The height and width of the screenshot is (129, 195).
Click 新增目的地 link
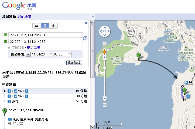(x=16, y=47)
